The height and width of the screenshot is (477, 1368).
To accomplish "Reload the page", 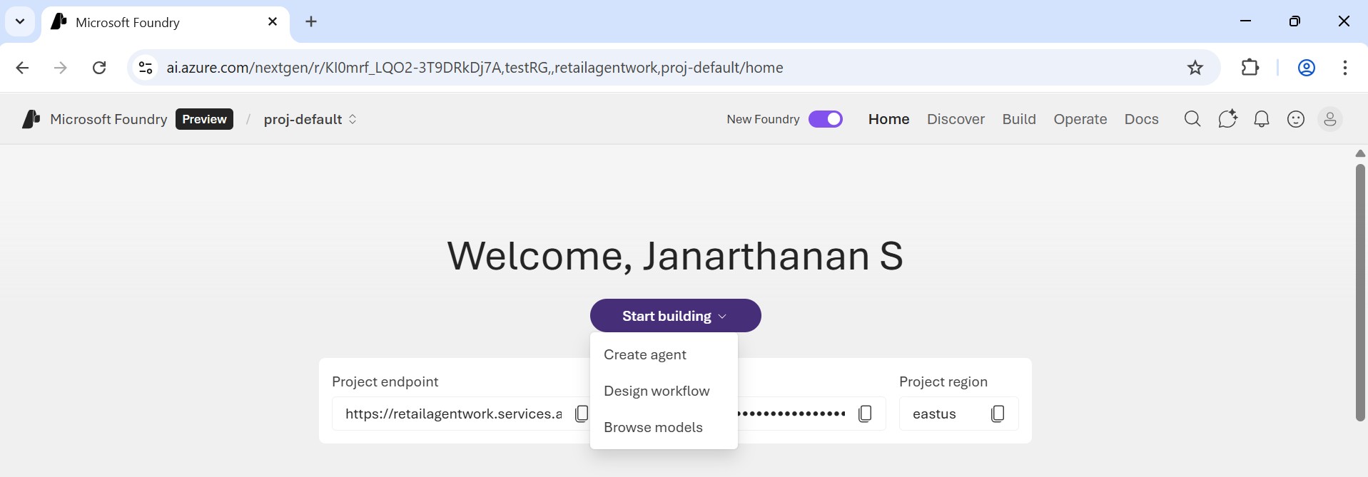I will [99, 68].
